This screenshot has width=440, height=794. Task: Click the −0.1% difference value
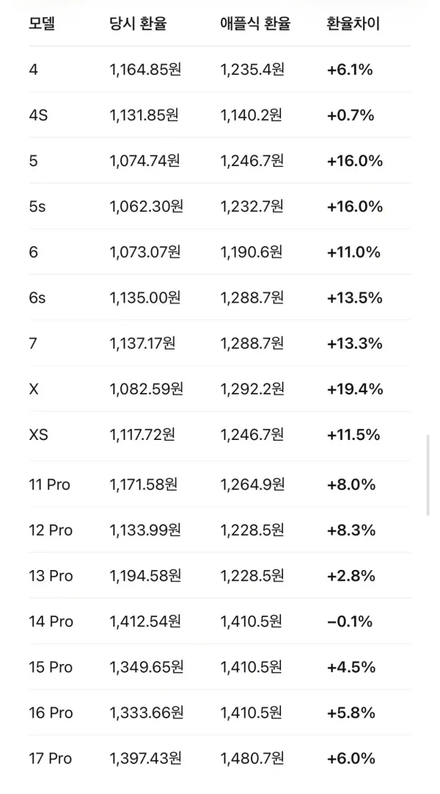350,621
